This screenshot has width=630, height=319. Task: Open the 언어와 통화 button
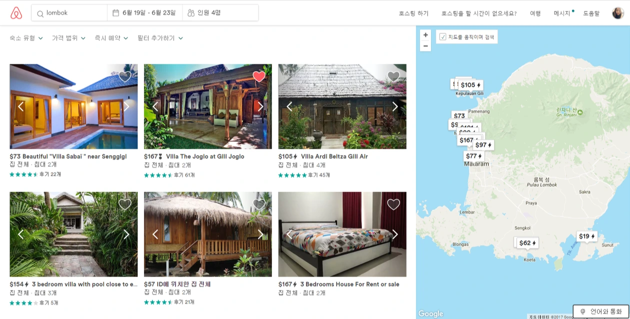[x=600, y=312]
